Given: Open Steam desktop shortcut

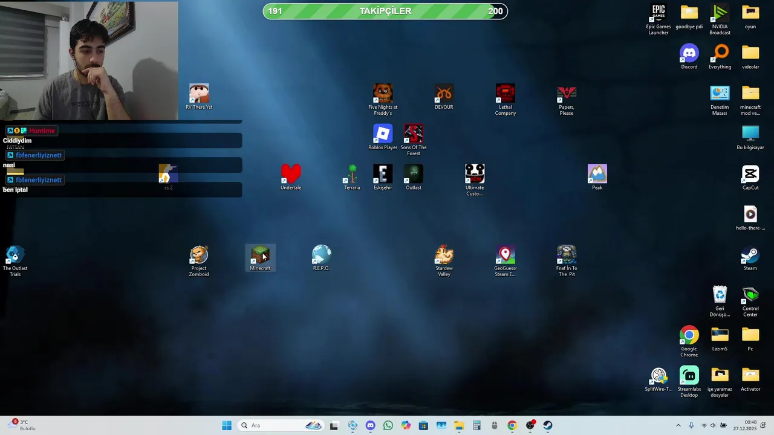Looking at the screenshot, I should [750, 259].
